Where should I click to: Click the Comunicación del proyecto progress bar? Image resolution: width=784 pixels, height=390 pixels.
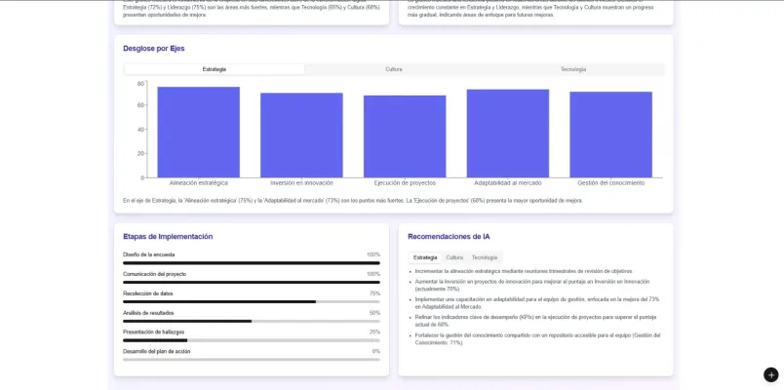[252, 283]
